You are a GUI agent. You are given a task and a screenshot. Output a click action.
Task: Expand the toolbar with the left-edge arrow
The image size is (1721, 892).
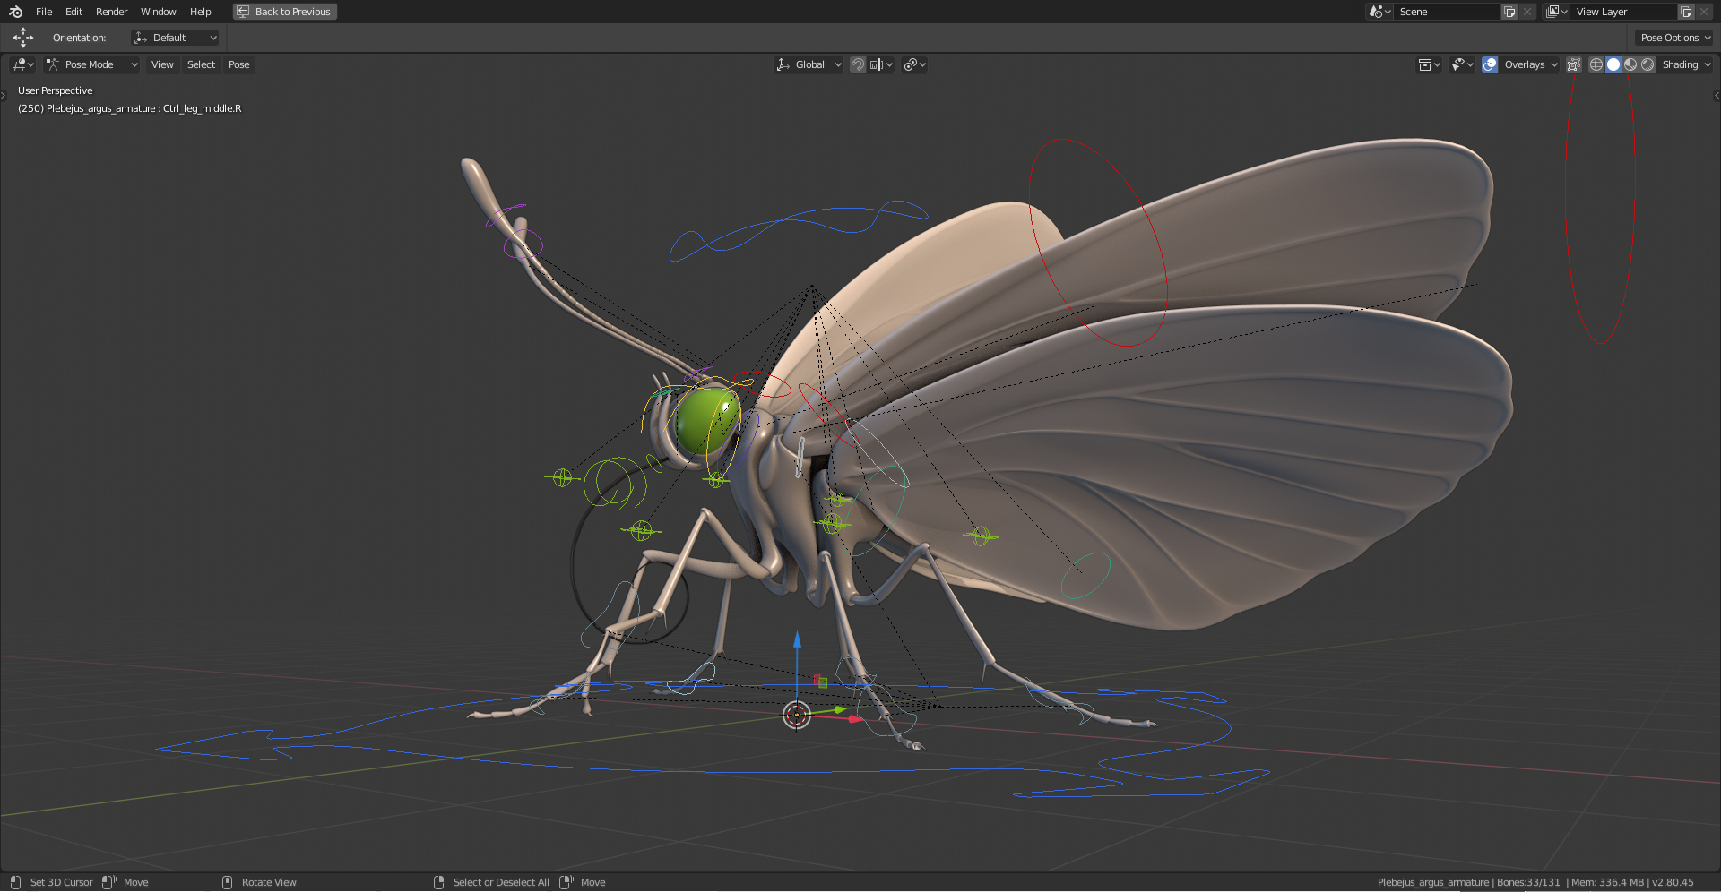[4, 95]
